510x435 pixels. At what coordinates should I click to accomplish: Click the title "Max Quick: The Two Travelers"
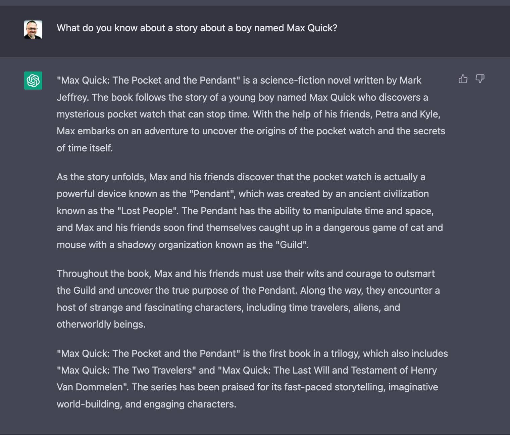[x=126, y=370]
